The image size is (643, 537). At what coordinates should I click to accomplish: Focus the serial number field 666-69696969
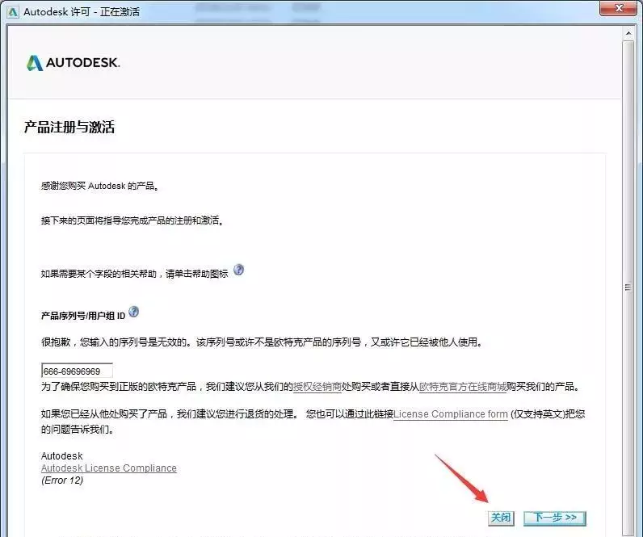(x=77, y=371)
